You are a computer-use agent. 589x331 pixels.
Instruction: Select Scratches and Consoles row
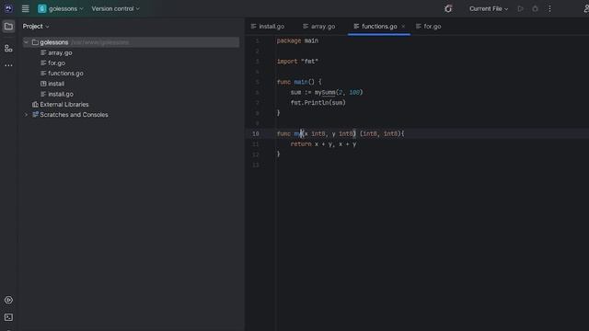pyautogui.click(x=70, y=114)
